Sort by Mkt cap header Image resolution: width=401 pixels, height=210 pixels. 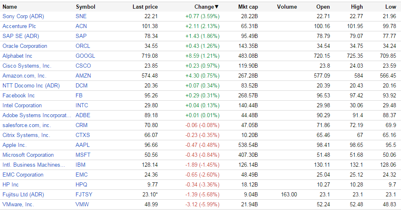[x=248, y=7]
